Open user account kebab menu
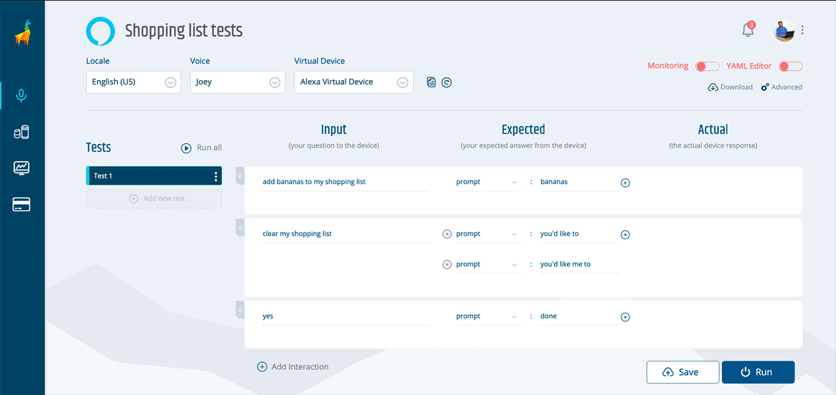 pos(802,30)
